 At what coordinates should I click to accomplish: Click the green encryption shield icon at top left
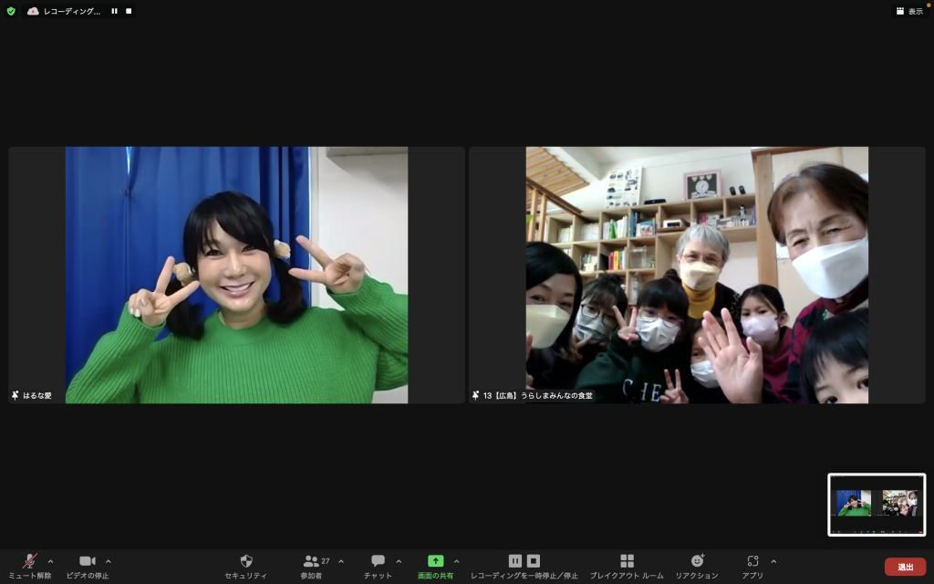click(x=11, y=11)
